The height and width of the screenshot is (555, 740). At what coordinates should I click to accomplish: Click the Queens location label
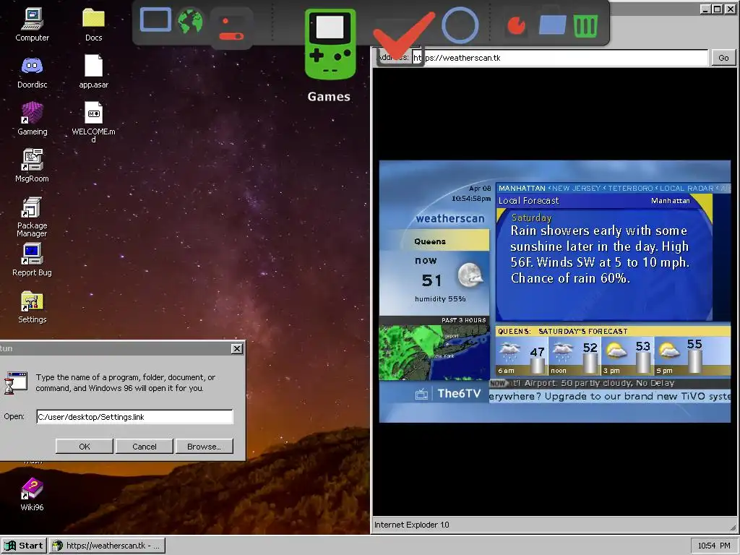coord(430,241)
